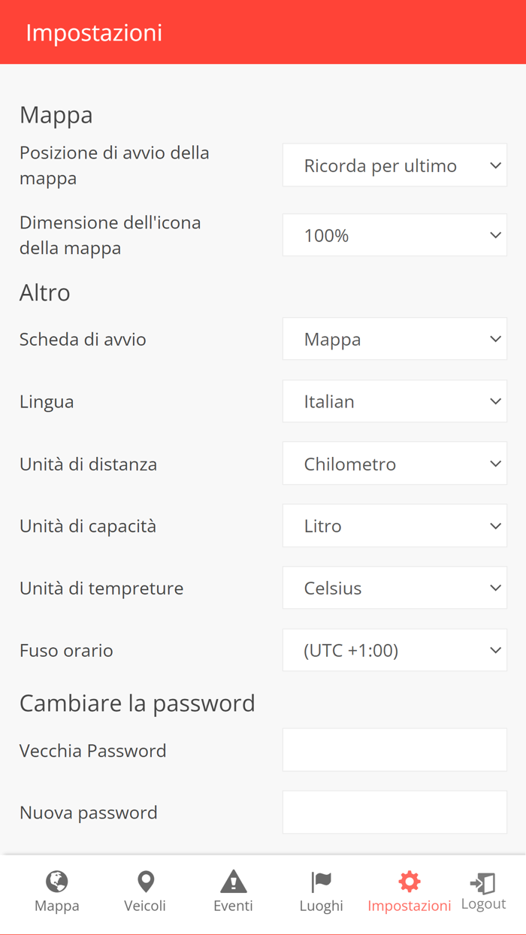Viewport: 526px width, 935px height.
Task: Tap the Eventi warning triangle icon
Action: coord(233,881)
